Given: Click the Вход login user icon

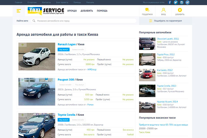Looking at the screenshot, I should coord(164,10).
